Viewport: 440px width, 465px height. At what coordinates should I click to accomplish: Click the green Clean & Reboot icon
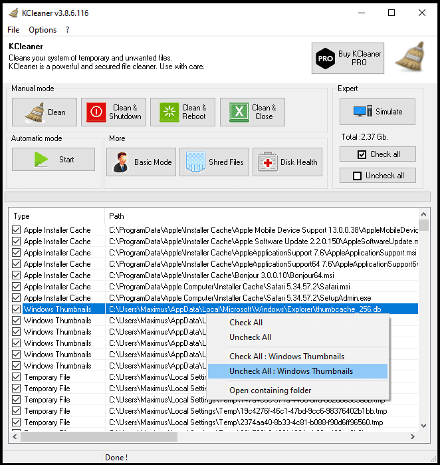click(x=169, y=112)
